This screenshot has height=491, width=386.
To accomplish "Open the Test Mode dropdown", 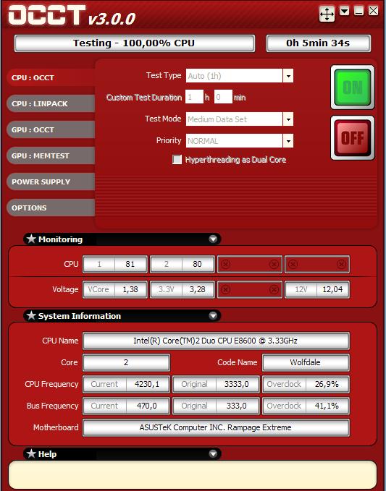I will 288,119.
